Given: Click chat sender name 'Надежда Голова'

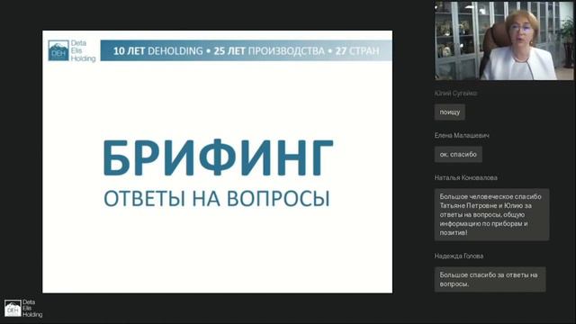Looking at the screenshot, I should tap(459, 256).
